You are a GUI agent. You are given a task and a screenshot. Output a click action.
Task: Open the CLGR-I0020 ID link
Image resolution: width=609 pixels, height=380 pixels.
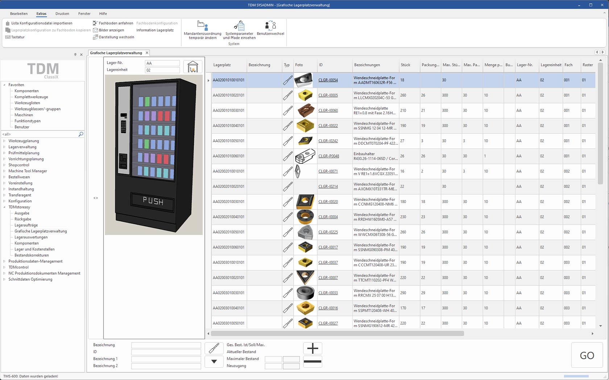click(x=328, y=202)
